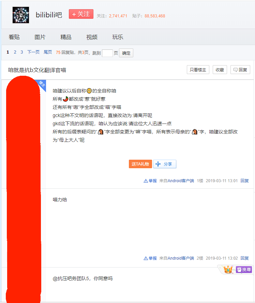Open the 看贴 tab
The image size is (255, 303).
(14, 37)
